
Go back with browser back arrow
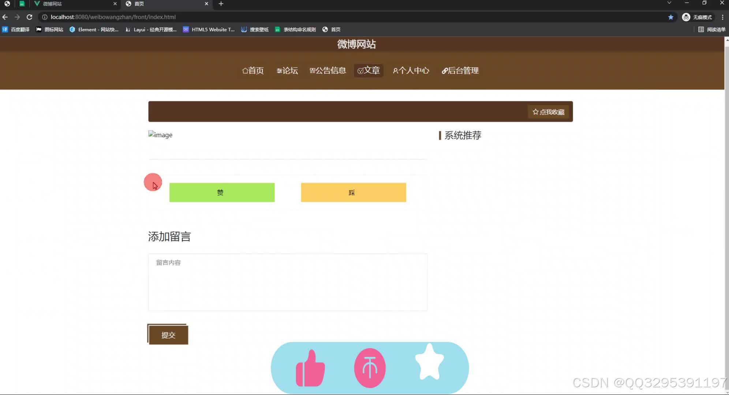[5, 17]
